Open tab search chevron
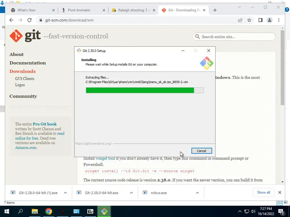 pyautogui.click(x=239, y=7)
